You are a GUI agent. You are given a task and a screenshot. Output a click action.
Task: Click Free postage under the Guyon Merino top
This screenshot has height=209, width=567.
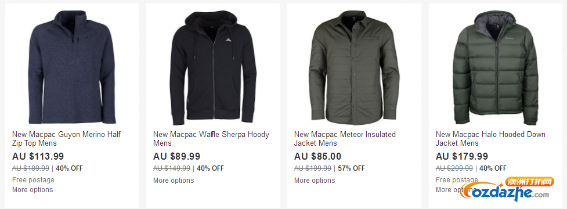coord(33,180)
